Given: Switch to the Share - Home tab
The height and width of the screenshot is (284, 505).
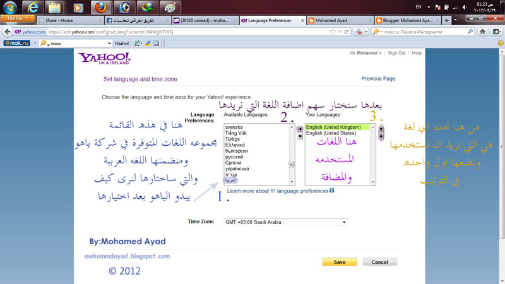Looking at the screenshot, I should [x=70, y=20].
